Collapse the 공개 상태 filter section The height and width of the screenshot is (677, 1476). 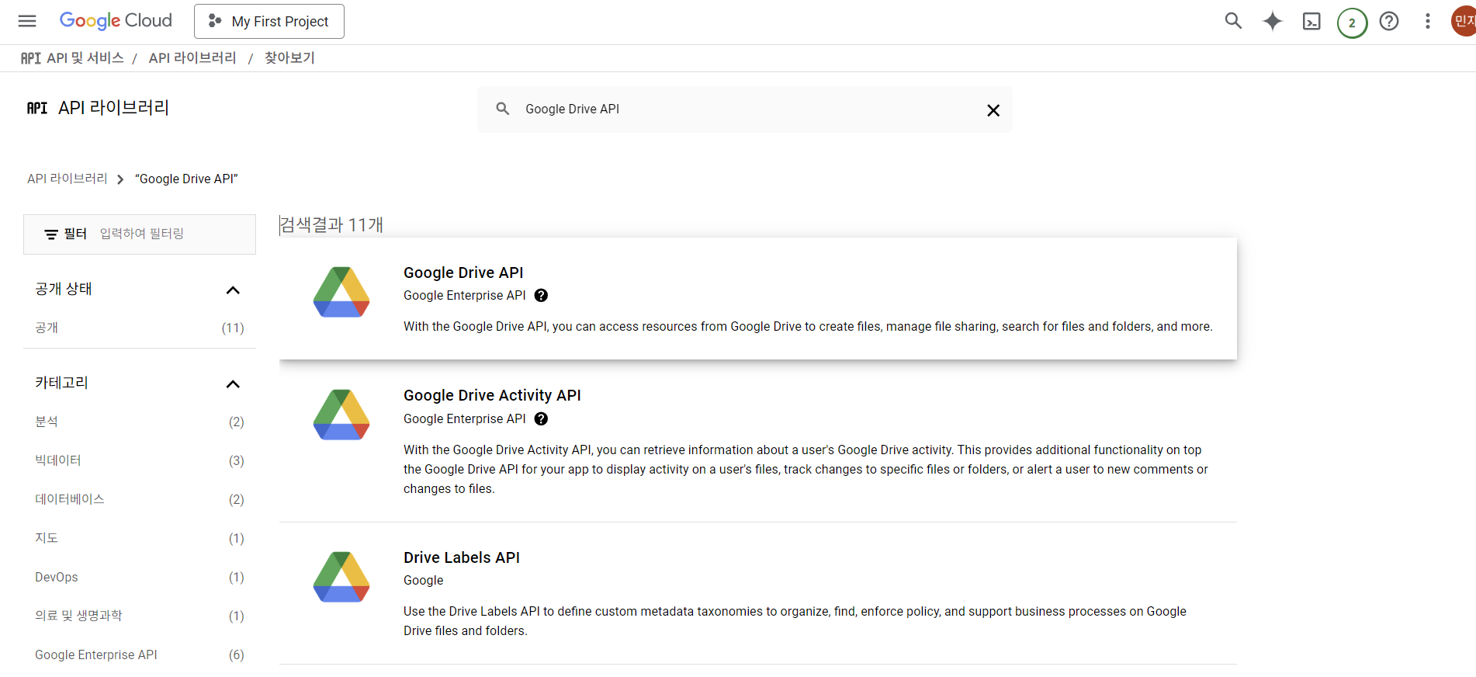(x=233, y=290)
